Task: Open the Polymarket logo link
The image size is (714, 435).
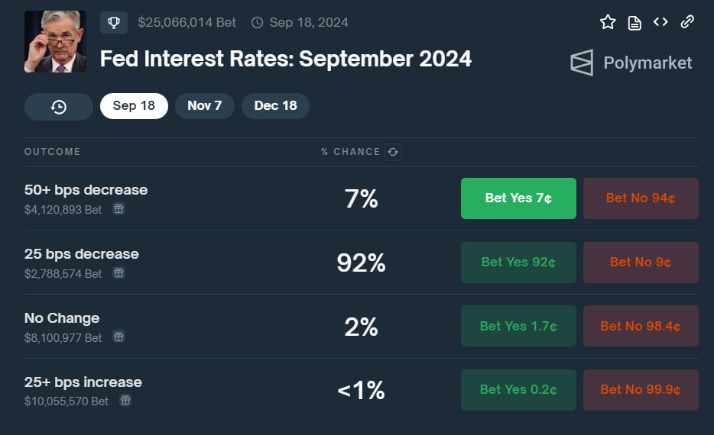Action: tap(631, 63)
